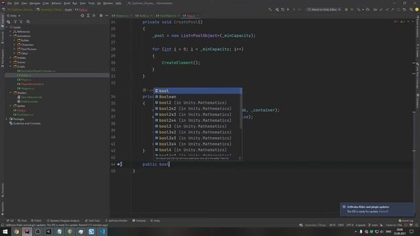Expand the Bullets folder

coord(14,41)
